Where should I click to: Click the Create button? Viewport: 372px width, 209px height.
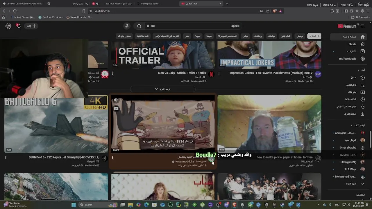31,26
